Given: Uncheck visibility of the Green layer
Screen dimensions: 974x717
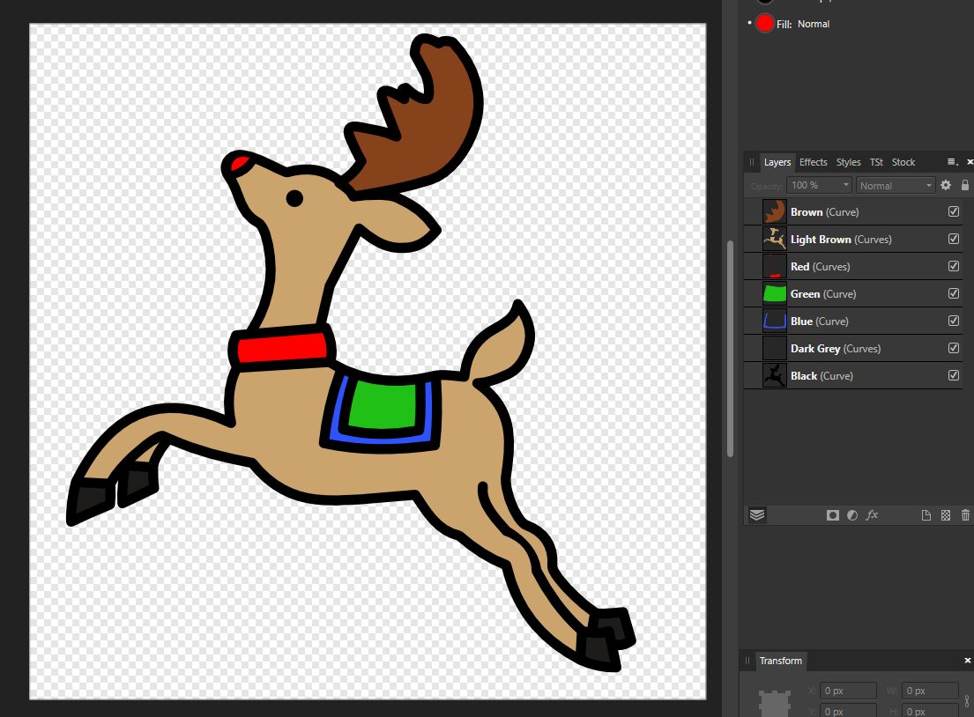Looking at the screenshot, I should pyautogui.click(x=954, y=293).
